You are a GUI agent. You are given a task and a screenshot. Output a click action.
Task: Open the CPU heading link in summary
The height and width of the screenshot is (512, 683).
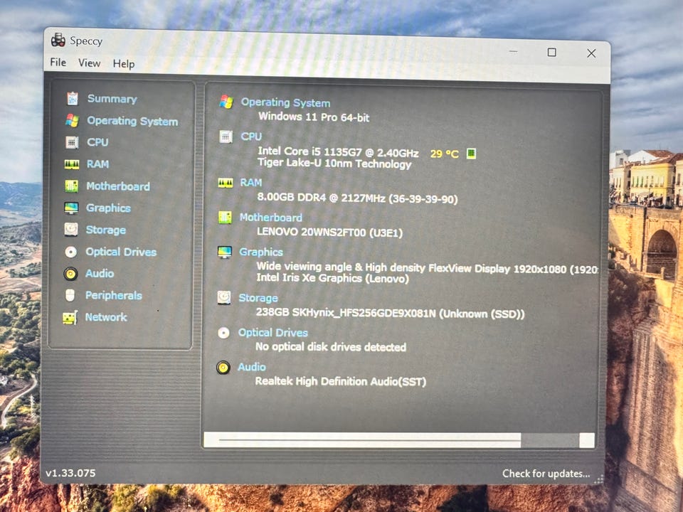point(251,137)
